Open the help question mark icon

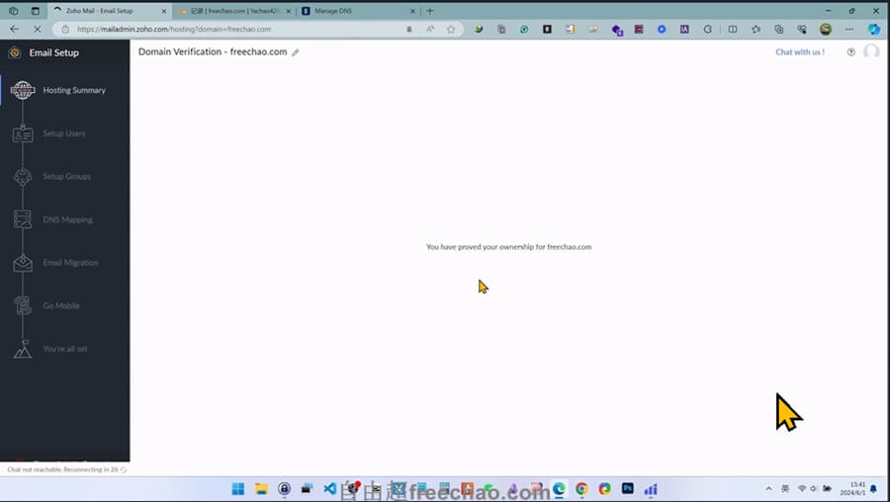850,52
